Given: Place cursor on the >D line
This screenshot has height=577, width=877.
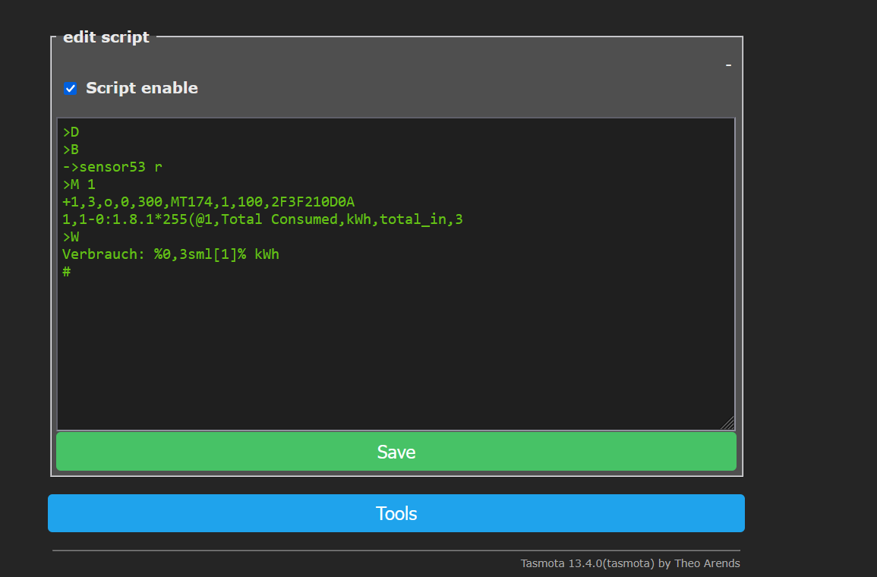Looking at the screenshot, I should 71,132.
